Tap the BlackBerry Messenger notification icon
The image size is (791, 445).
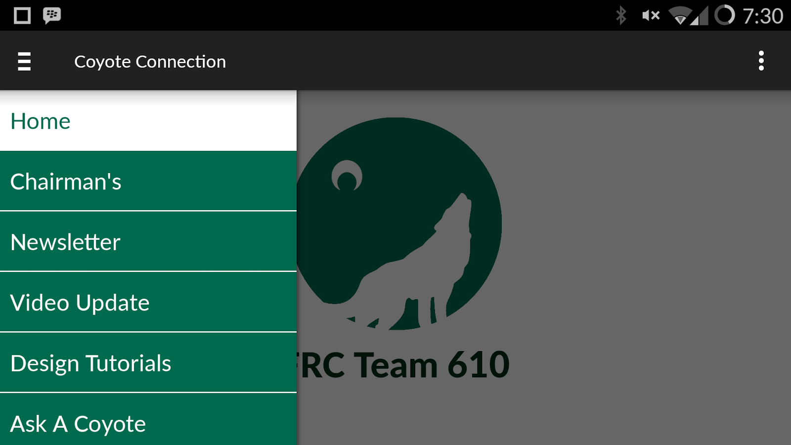[x=52, y=15]
